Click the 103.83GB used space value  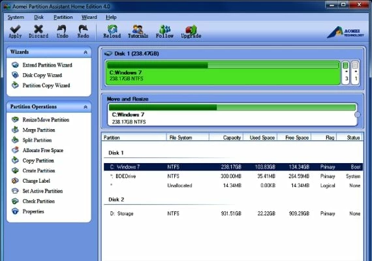pos(265,167)
